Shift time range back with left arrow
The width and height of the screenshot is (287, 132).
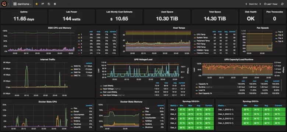click(x=247, y=4)
